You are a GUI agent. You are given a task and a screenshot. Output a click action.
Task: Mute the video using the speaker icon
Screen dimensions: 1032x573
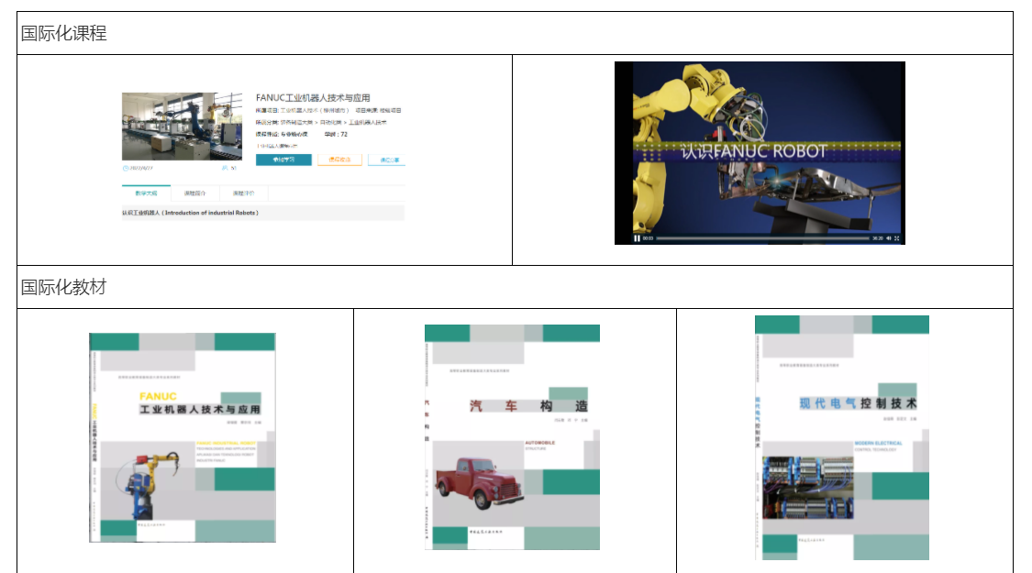tap(889, 238)
